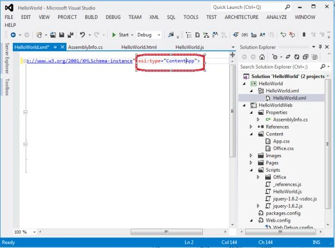Click Sync with Active Document icon
Screen dimensions: 335x248
(x=288, y=57)
